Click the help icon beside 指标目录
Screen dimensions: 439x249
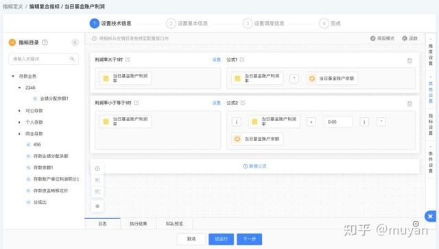tap(45, 42)
